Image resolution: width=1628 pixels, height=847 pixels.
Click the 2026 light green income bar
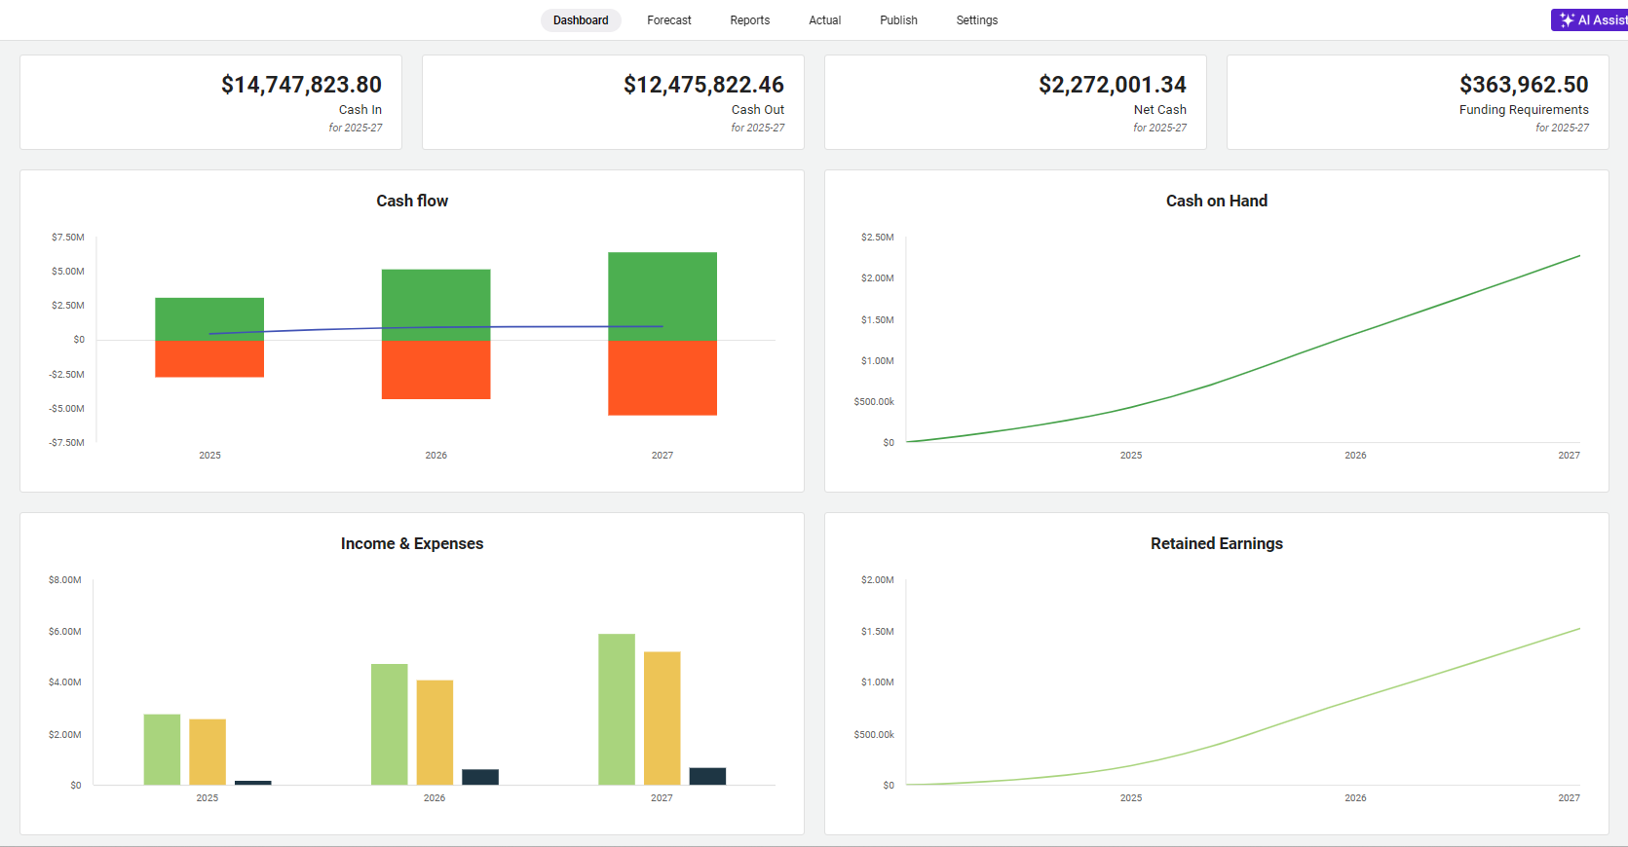[390, 724]
